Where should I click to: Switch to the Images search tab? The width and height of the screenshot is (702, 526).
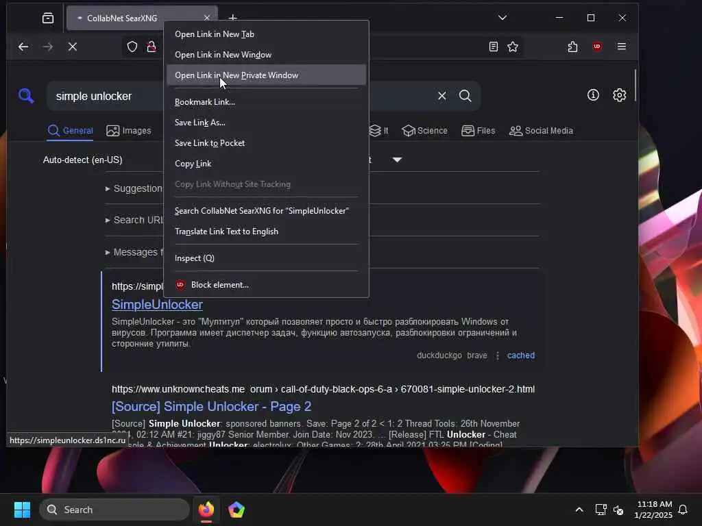pyautogui.click(x=129, y=131)
